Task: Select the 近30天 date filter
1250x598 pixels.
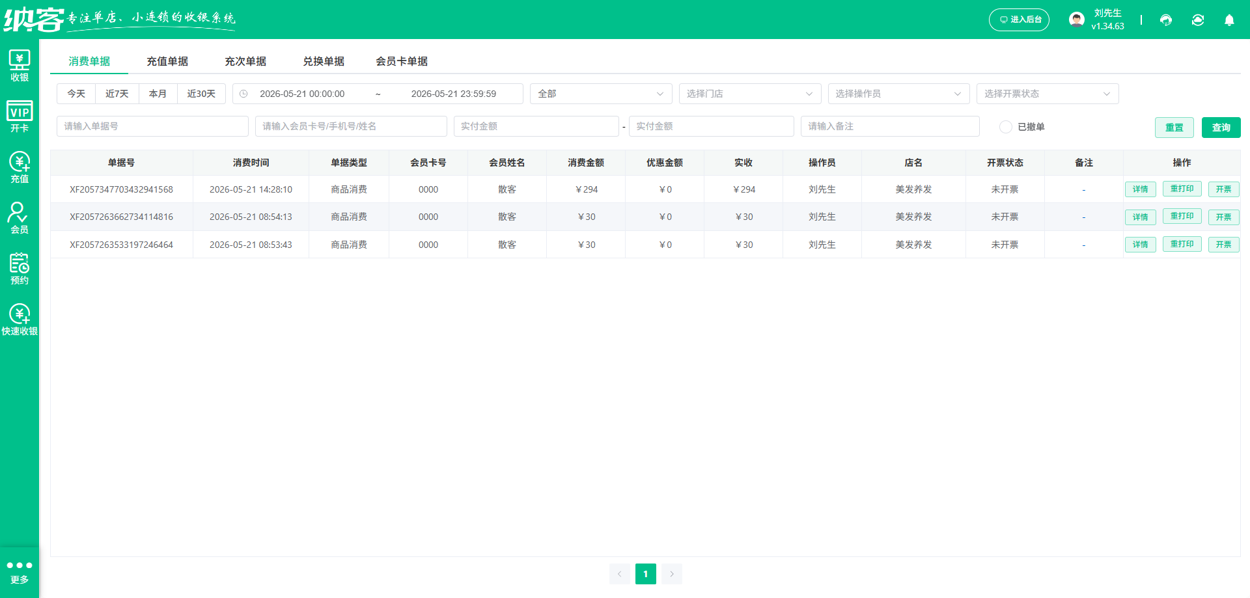Action: click(x=201, y=94)
